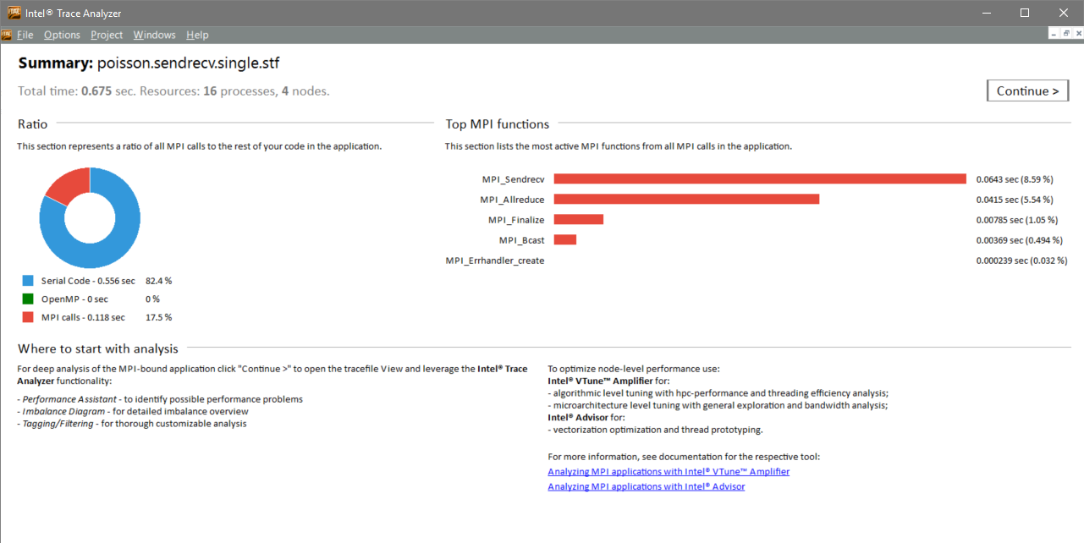Click the MPI_Finalize bar
1084x543 pixels.
click(x=578, y=219)
